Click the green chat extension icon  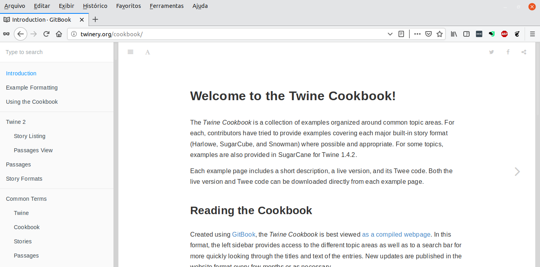(x=492, y=34)
